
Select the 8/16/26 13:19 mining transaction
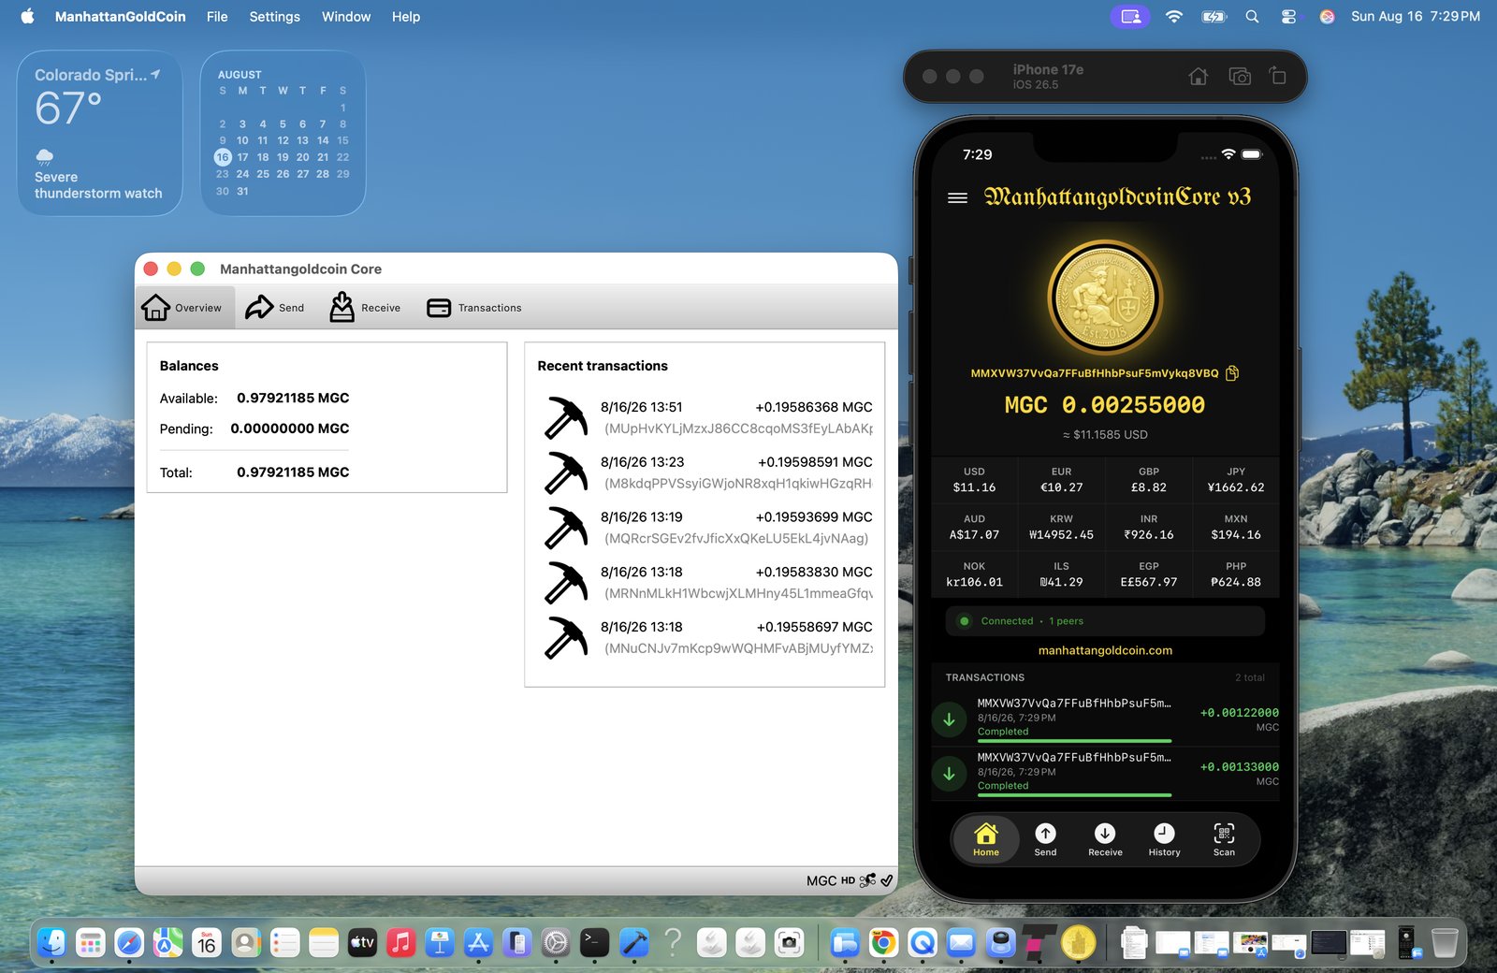point(708,528)
